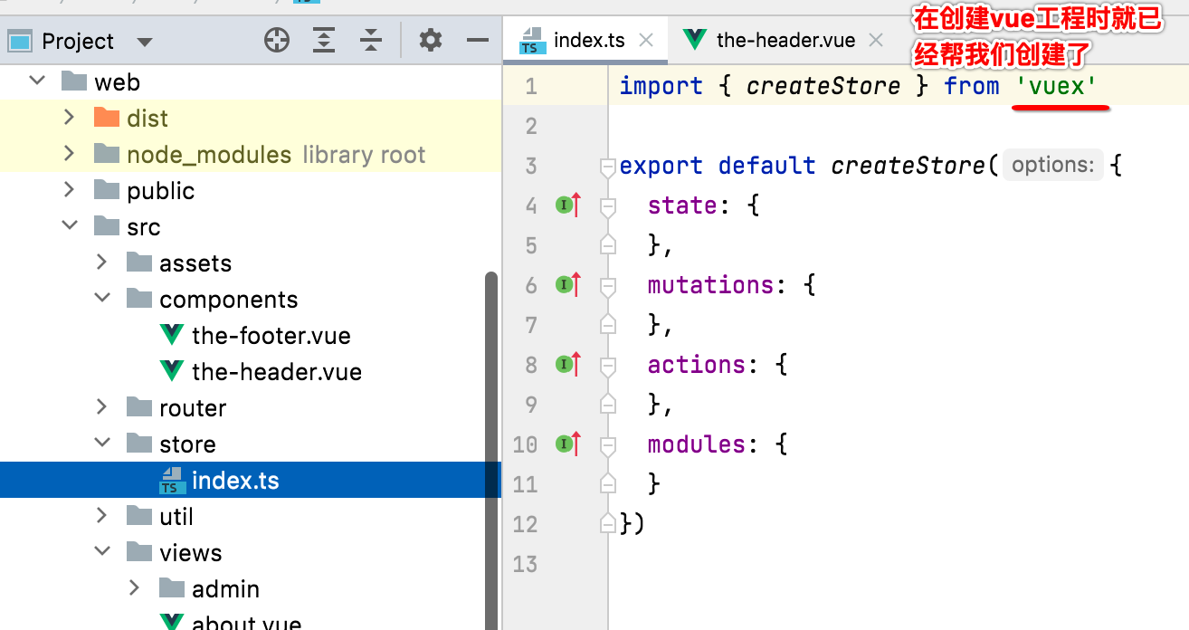
Task: Open the Project view dropdown arrow
Action: pyautogui.click(x=144, y=42)
